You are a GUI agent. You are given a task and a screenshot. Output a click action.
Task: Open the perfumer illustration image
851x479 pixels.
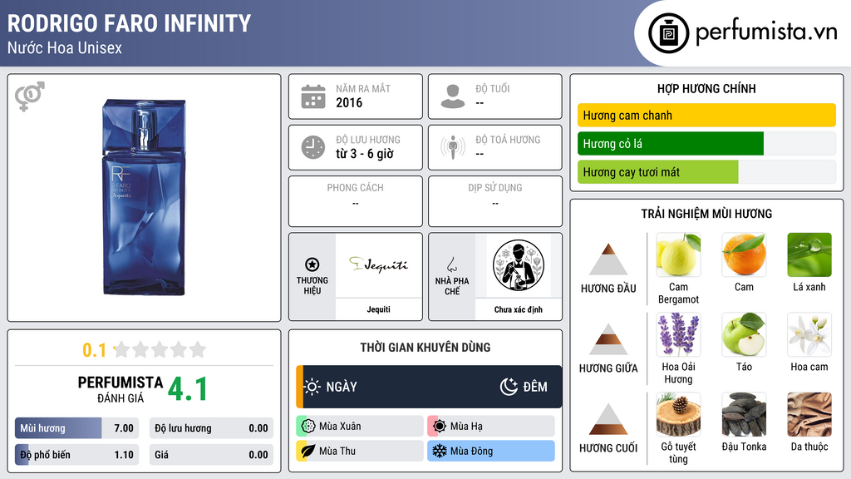(519, 265)
